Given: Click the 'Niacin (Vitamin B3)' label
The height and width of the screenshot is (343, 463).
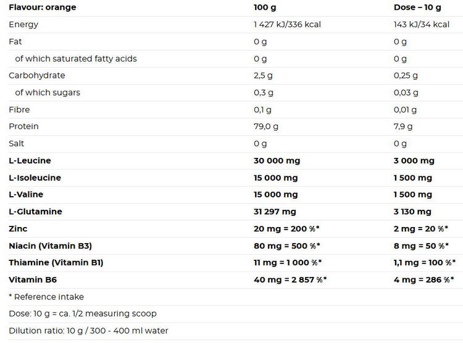Looking at the screenshot, I should pyautogui.click(x=50, y=246).
